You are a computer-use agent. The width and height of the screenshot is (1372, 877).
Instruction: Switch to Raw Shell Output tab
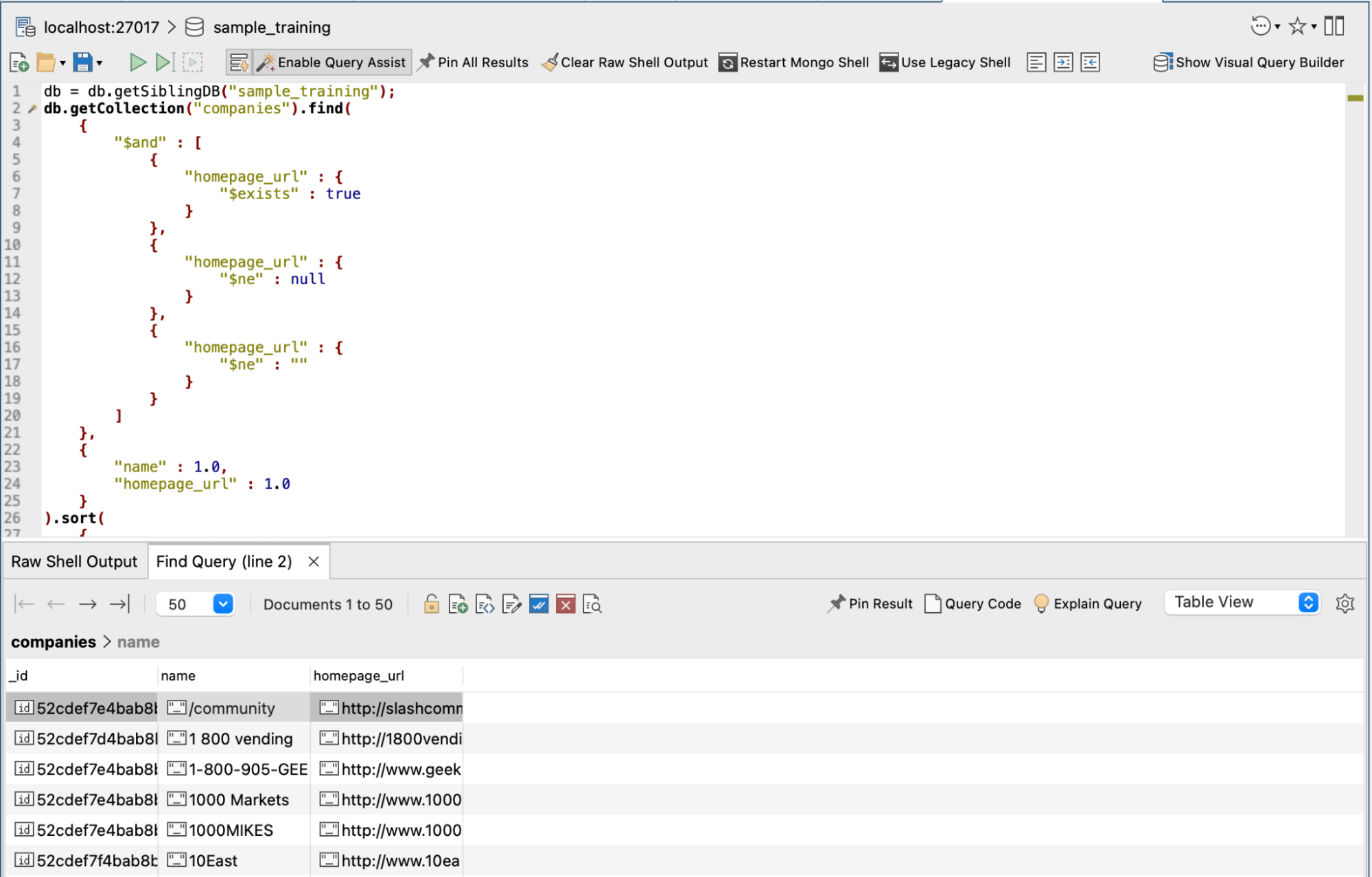tap(74, 561)
